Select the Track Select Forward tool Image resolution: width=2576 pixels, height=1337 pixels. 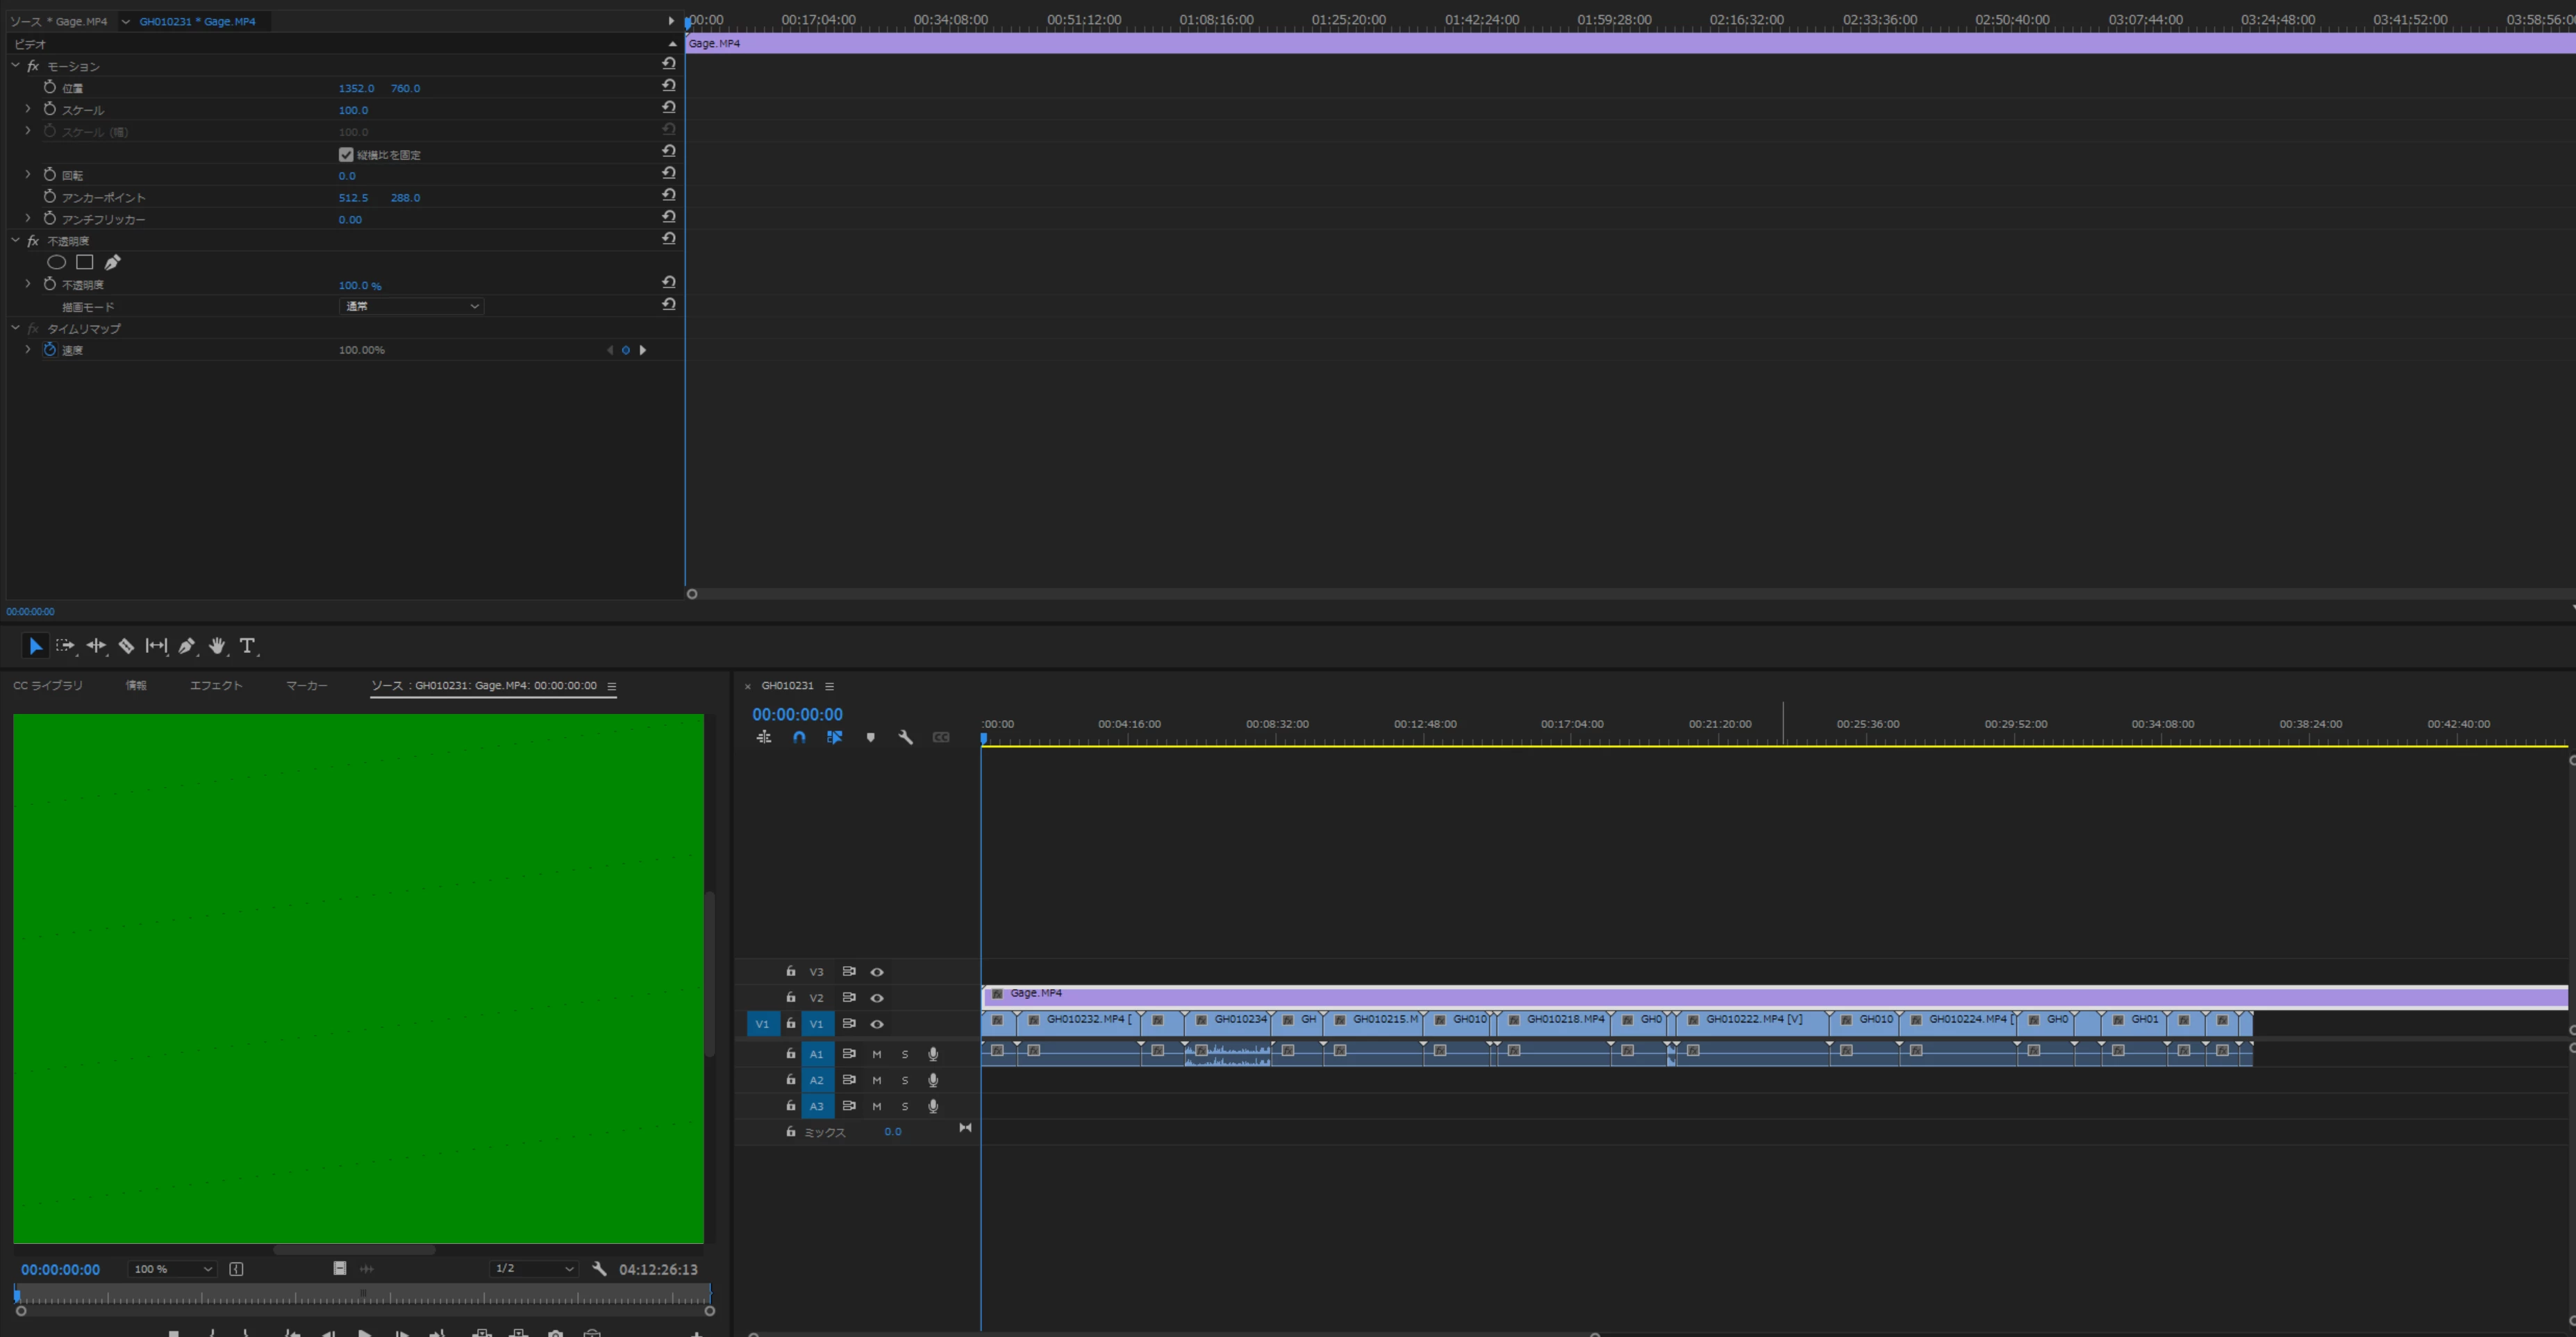click(65, 646)
